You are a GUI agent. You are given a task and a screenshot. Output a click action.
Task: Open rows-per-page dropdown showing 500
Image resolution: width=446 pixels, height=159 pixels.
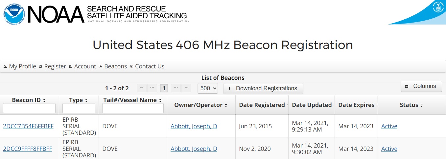click(x=208, y=88)
